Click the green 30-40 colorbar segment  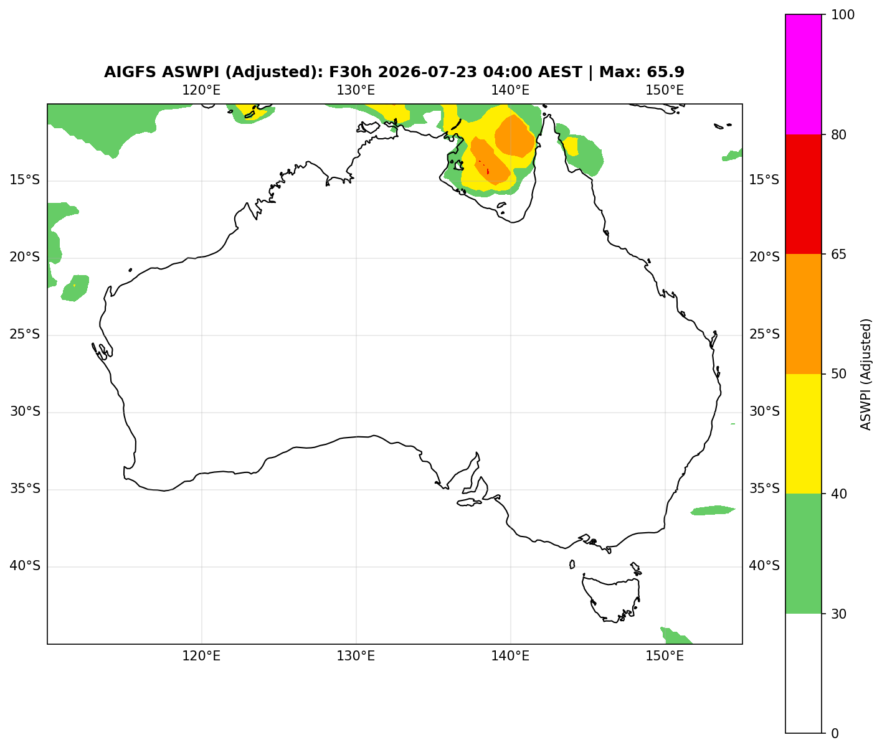coord(804,553)
